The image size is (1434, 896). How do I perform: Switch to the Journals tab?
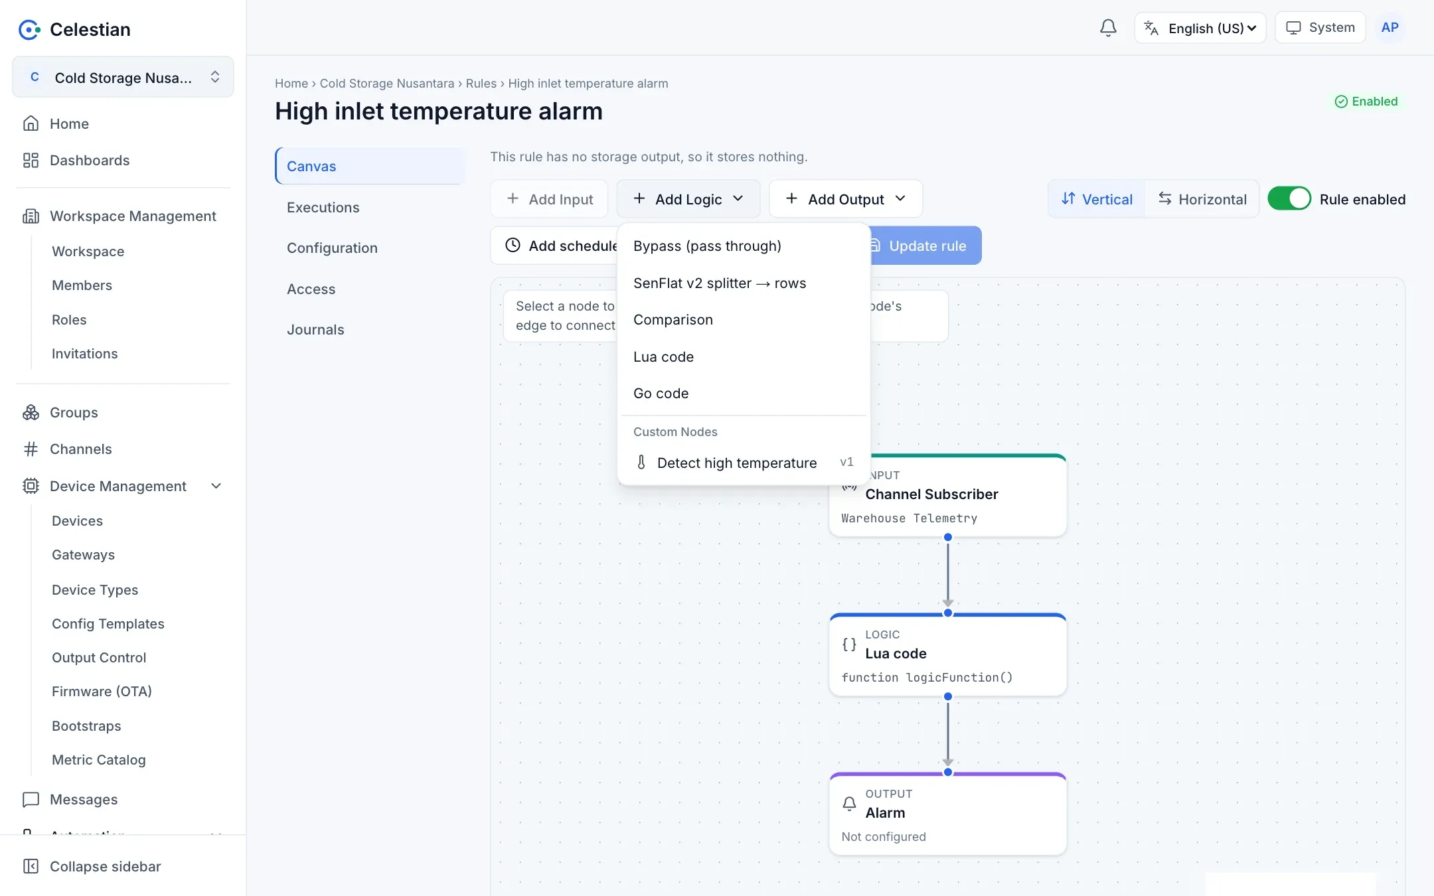coord(370,329)
